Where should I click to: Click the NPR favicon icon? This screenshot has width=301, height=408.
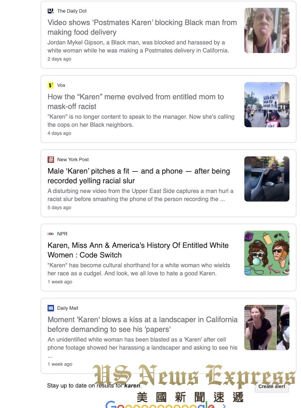tap(51, 234)
